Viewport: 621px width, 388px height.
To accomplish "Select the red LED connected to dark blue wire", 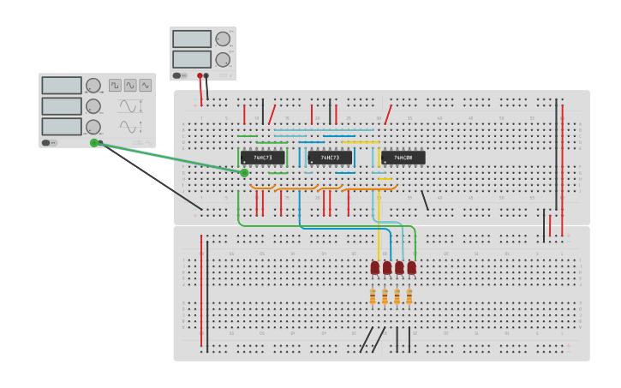I will 387,268.
